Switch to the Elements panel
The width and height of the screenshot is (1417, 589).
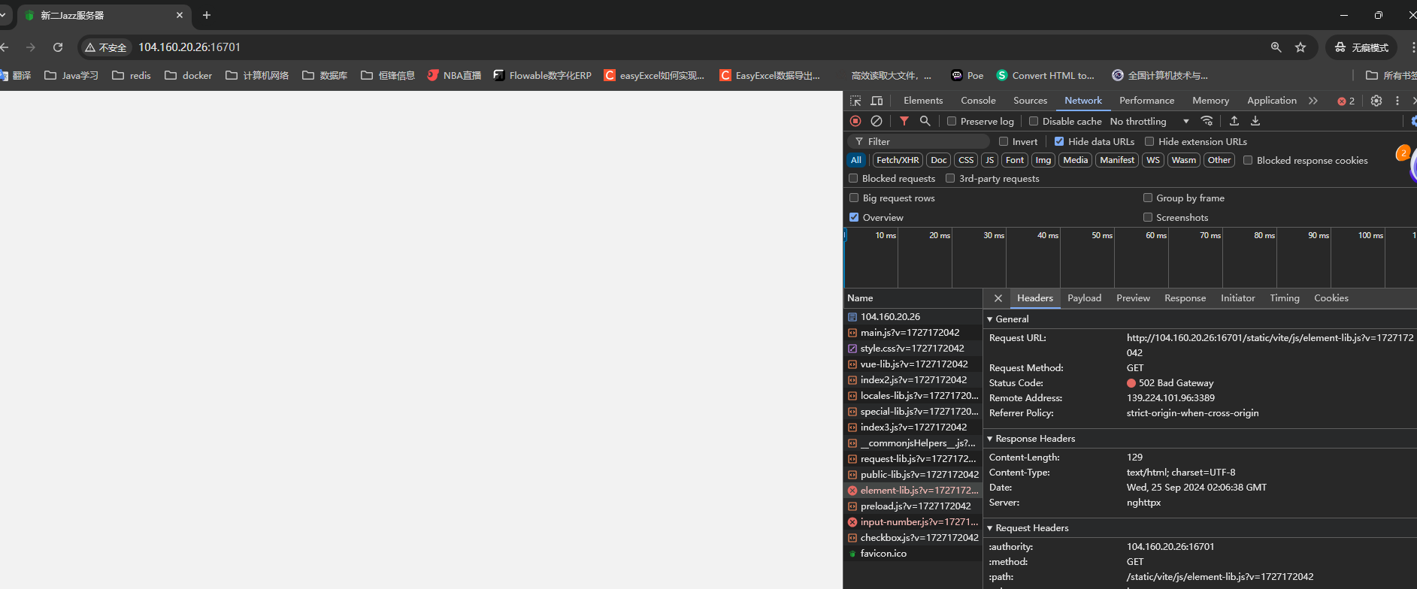(x=923, y=101)
